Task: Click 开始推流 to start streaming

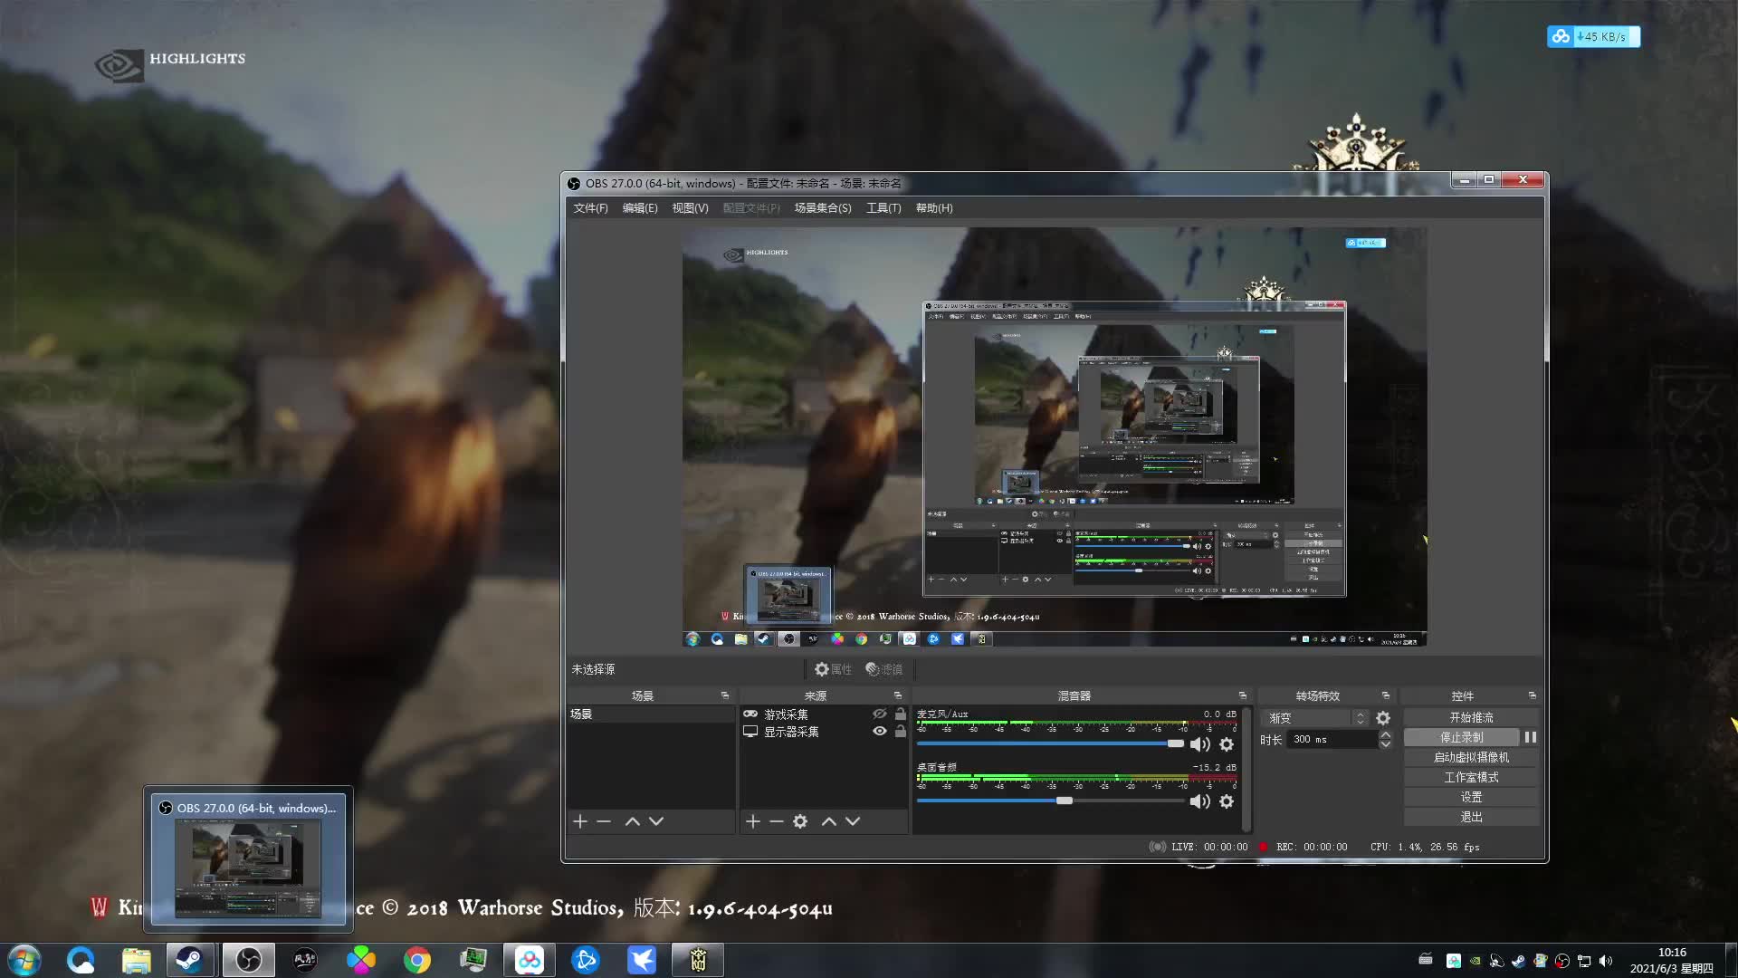Action: click(1471, 717)
